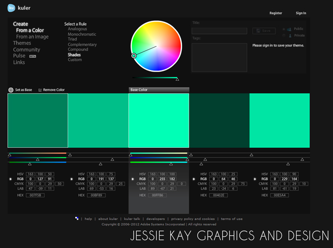
Task: Open the developers footer link
Action: coord(155,219)
